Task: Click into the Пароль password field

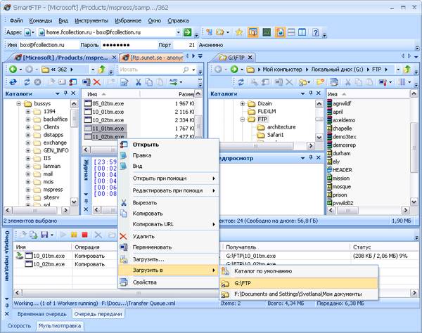Action: tap(127, 45)
